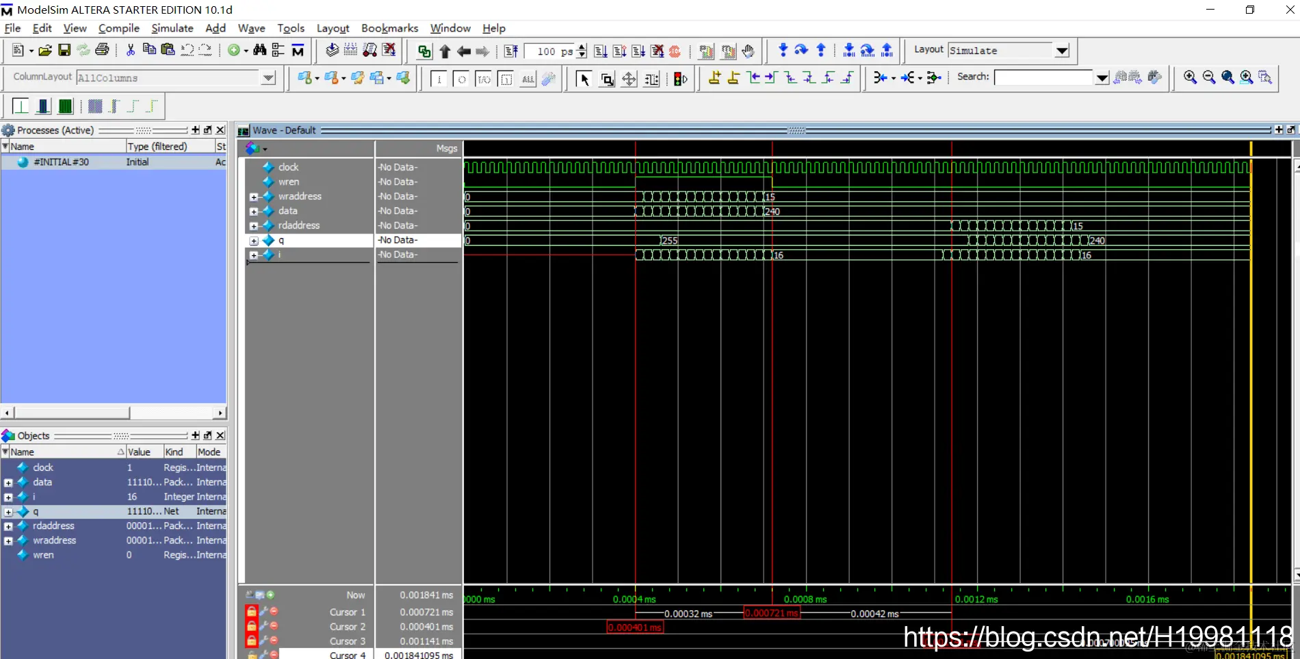Open the ColumnLayout dropdown
The height and width of the screenshot is (659, 1300).
[268, 78]
